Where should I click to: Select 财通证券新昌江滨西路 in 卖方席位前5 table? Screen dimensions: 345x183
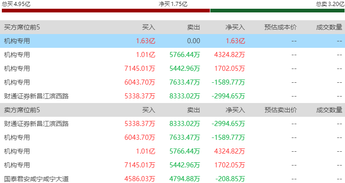pyautogui.click(x=36, y=124)
